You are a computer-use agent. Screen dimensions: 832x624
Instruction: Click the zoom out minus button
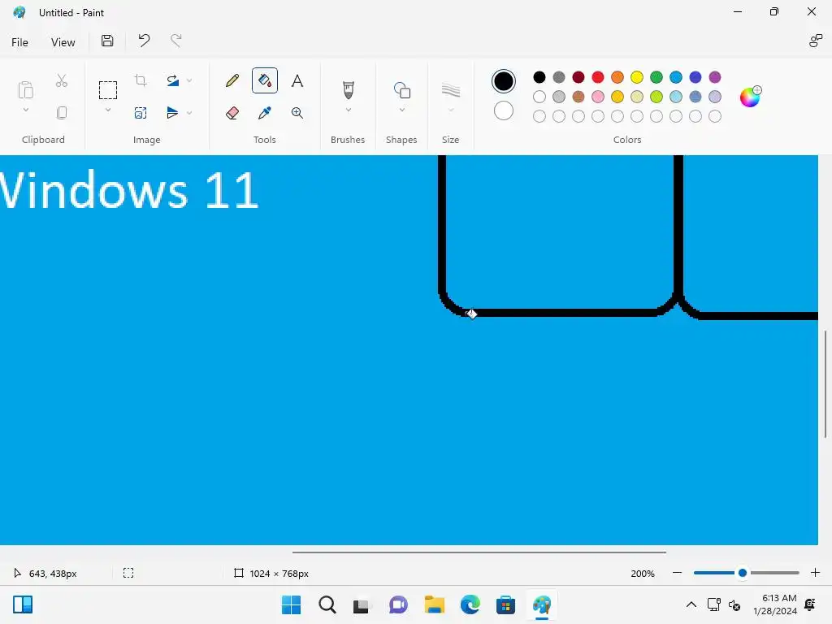[677, 573]
